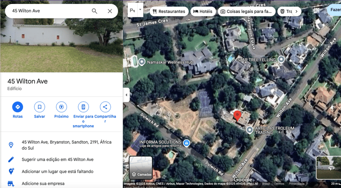This screenshot has width=341, height=188.
Task: Click the Namaskar Wellness Hub map pin
Action: (142, 62)
